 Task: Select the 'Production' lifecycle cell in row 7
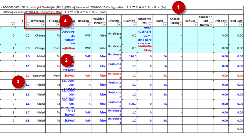click(x=114, y=104)
